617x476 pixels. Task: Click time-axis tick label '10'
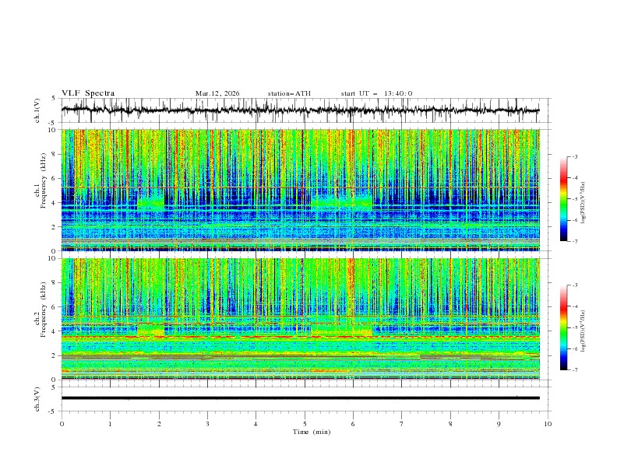[x=548, y=424]
